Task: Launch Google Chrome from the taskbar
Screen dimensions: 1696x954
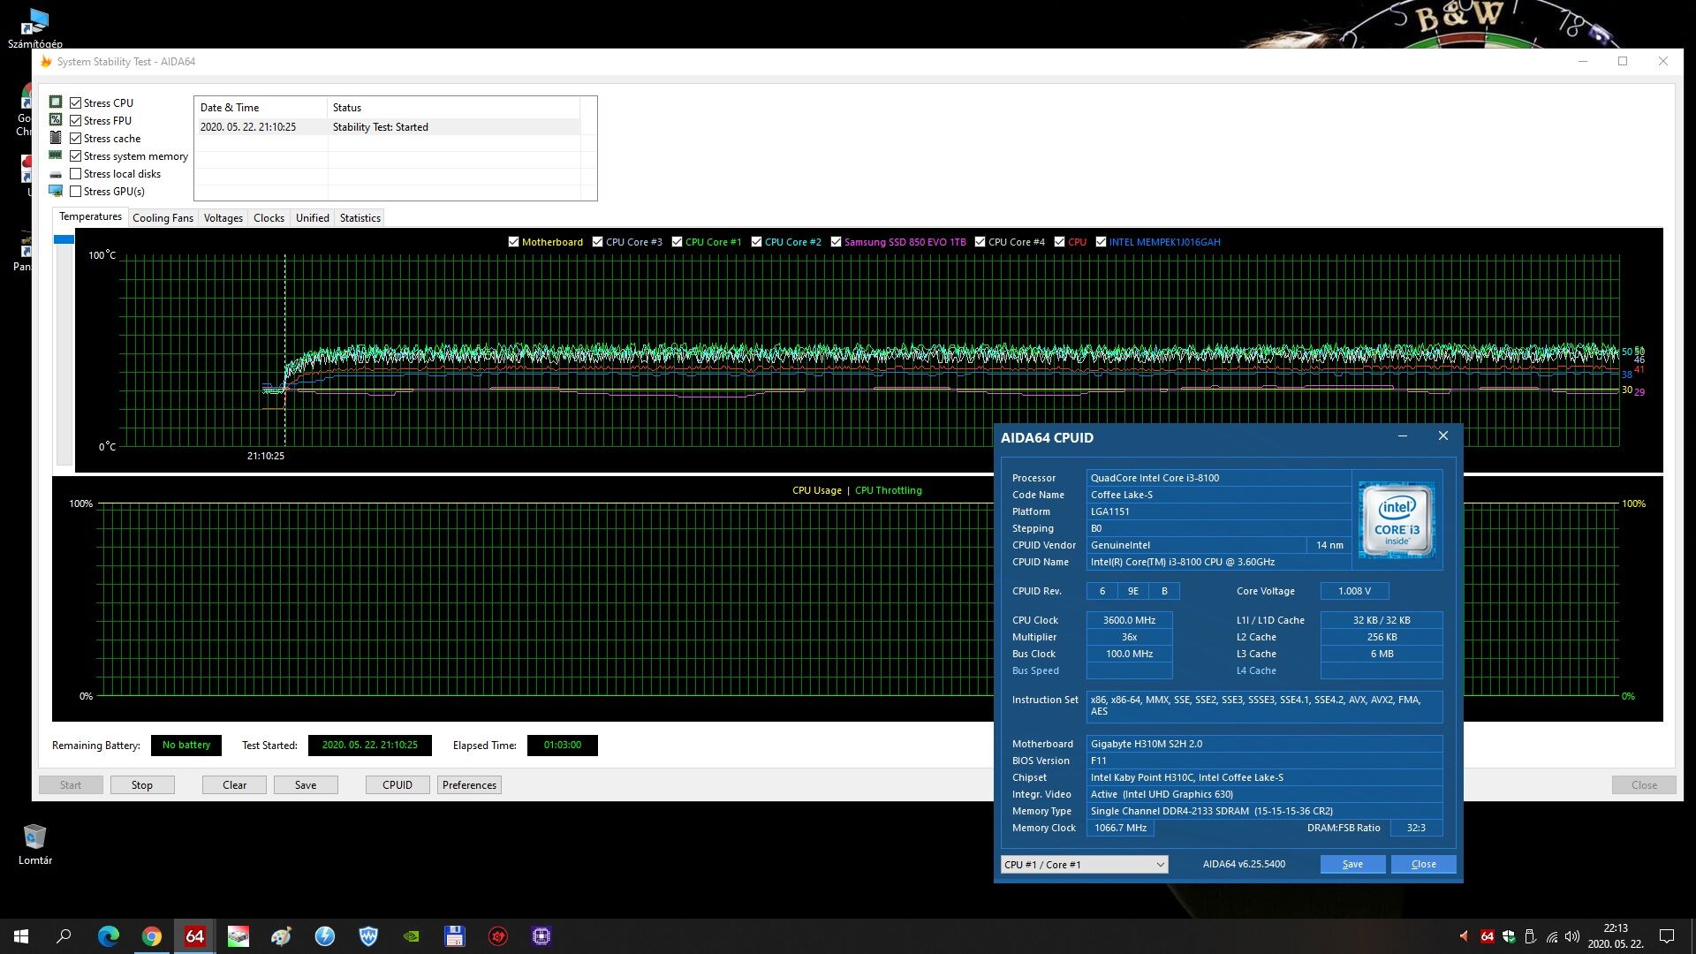Action: [x=151, y=936]
